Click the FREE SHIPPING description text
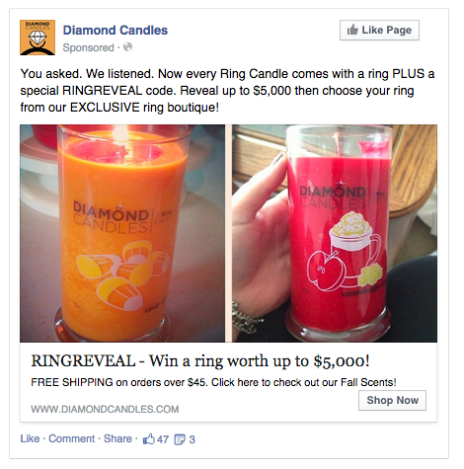 point(213,382)
